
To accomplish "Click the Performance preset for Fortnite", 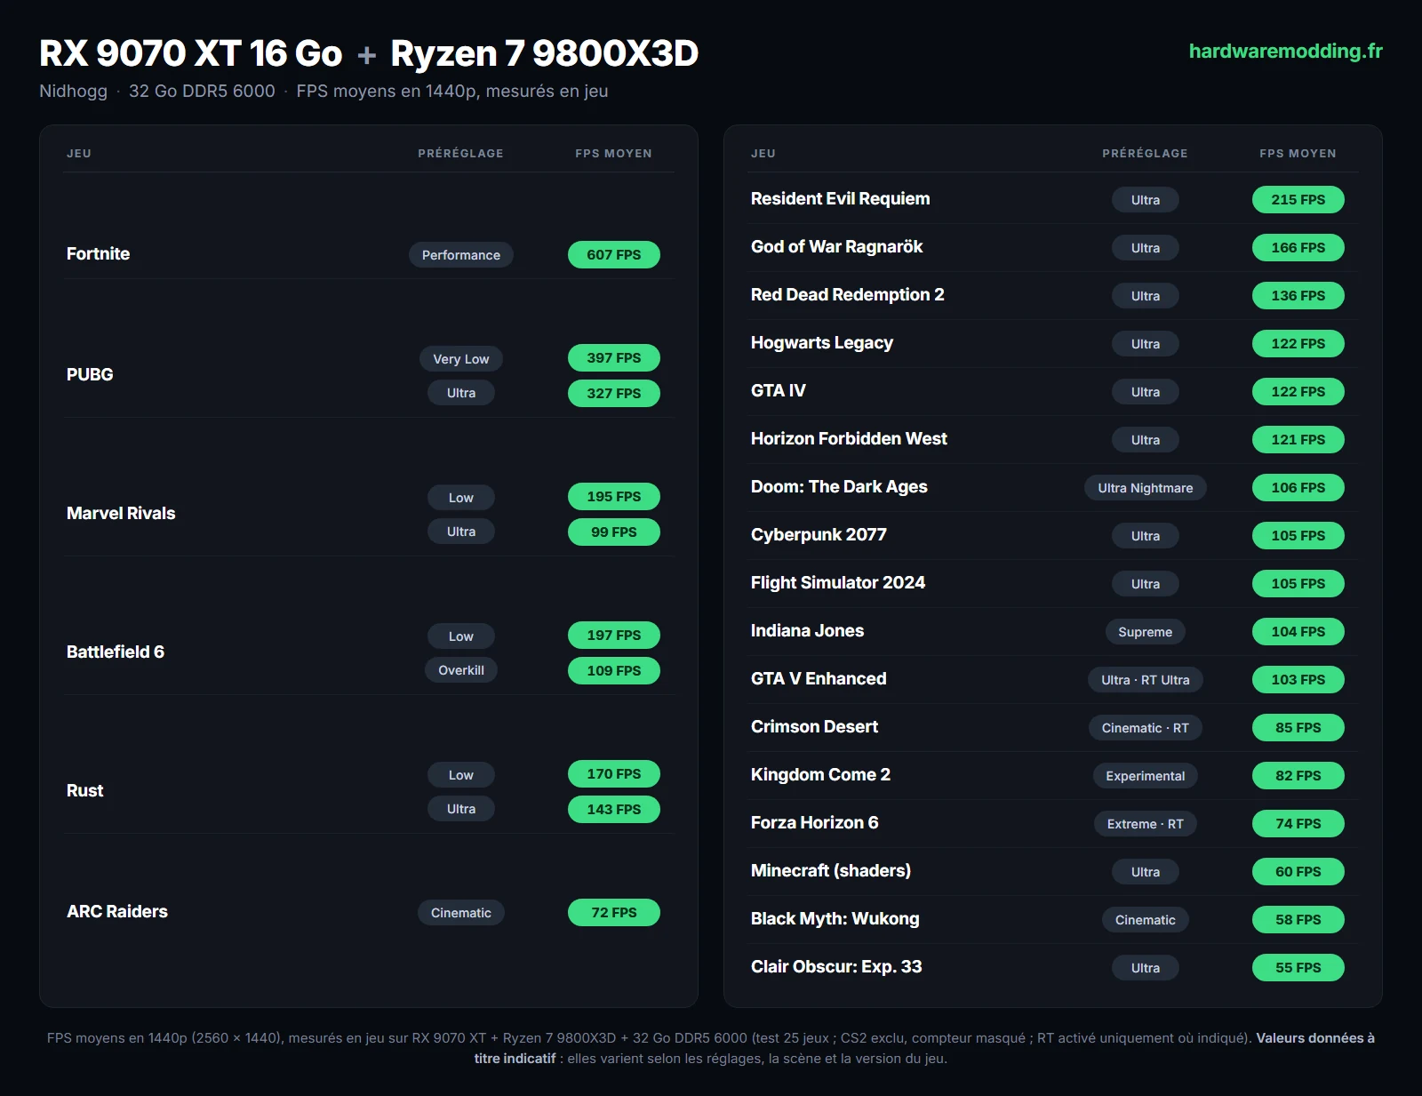I will point(461,255).
